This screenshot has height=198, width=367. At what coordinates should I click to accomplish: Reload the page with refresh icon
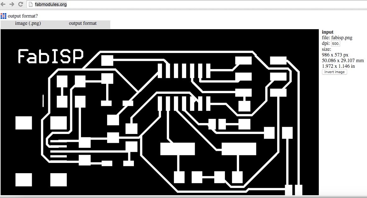coord(20,4)
